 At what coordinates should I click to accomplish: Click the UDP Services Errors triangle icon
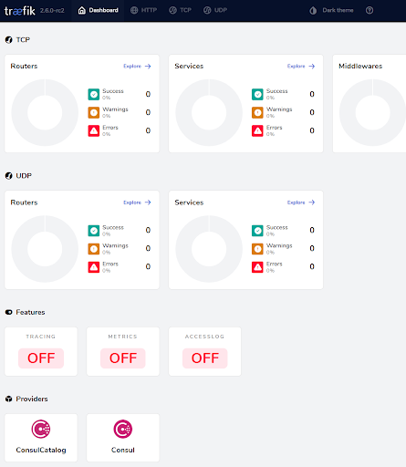[x=257, y=267]
